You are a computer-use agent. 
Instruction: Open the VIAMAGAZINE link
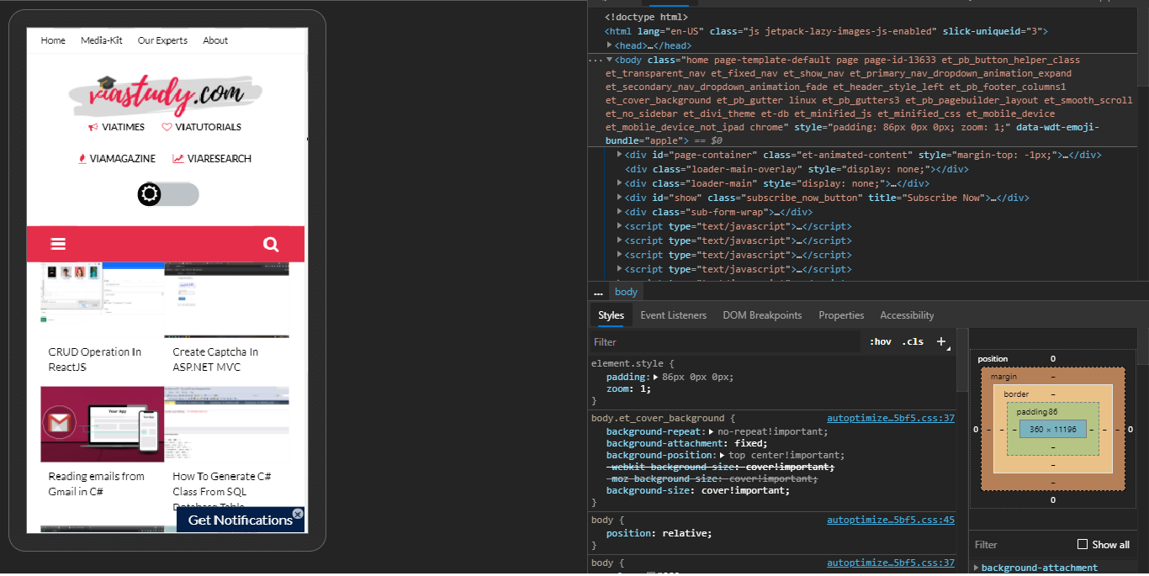(x=123, y=158)
